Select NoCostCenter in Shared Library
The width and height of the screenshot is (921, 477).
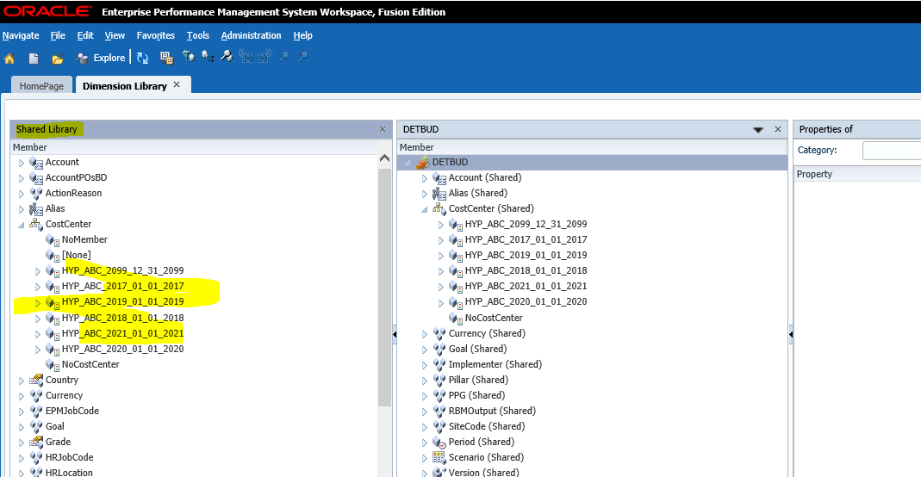coord(90,364)
